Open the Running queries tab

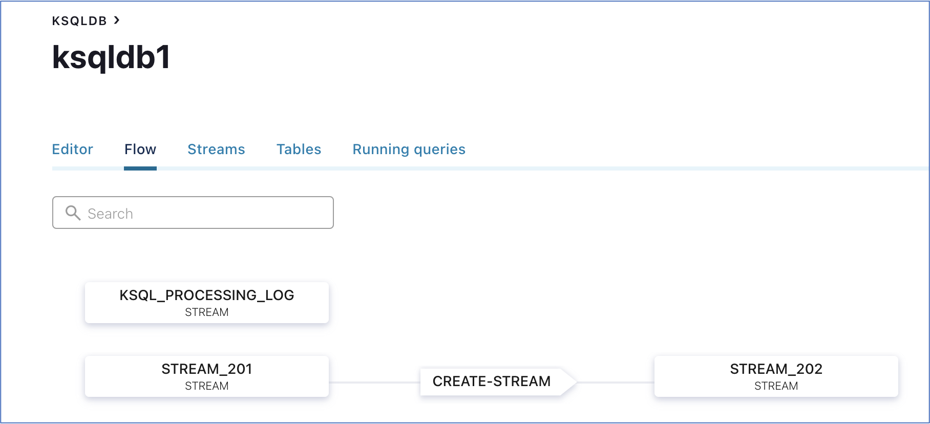point(409,149)
